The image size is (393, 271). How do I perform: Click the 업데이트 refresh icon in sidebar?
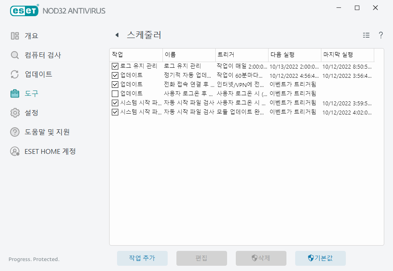(x=14, y=74)
